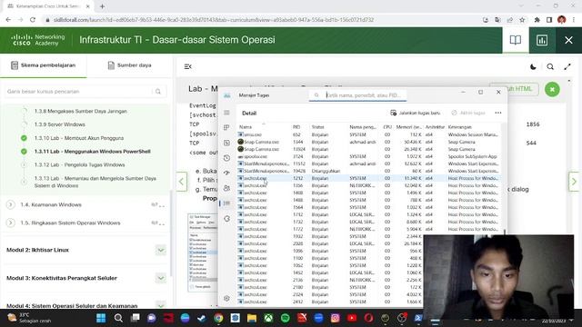The height and width of the screenshot is (327, 582).
Task: Sort by the Status column header
Action: (318, 127)
